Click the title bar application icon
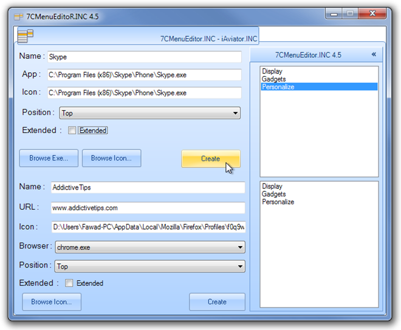401x330 pixels. [x=18, y=17]
